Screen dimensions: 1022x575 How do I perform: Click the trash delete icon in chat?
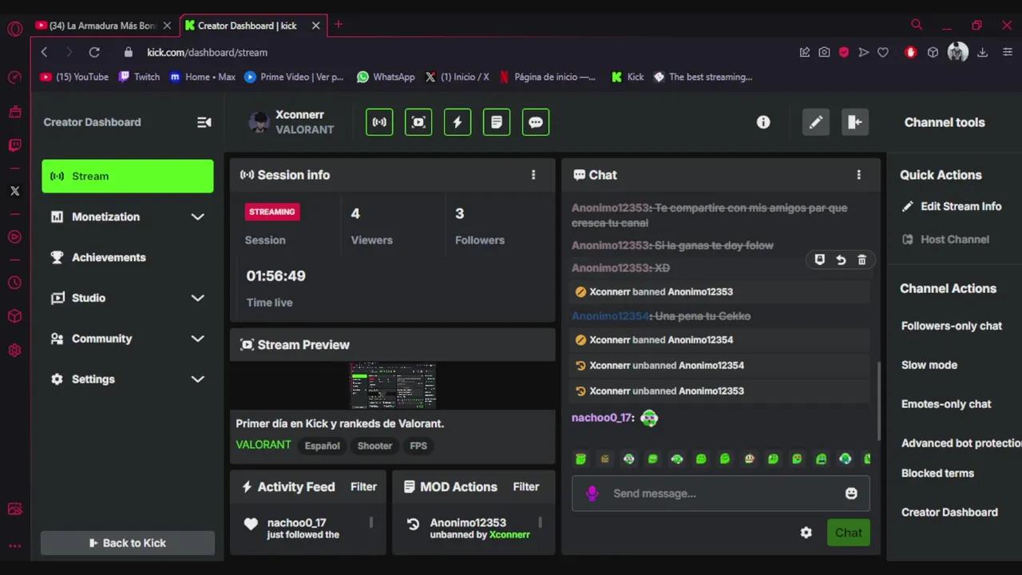862,260
